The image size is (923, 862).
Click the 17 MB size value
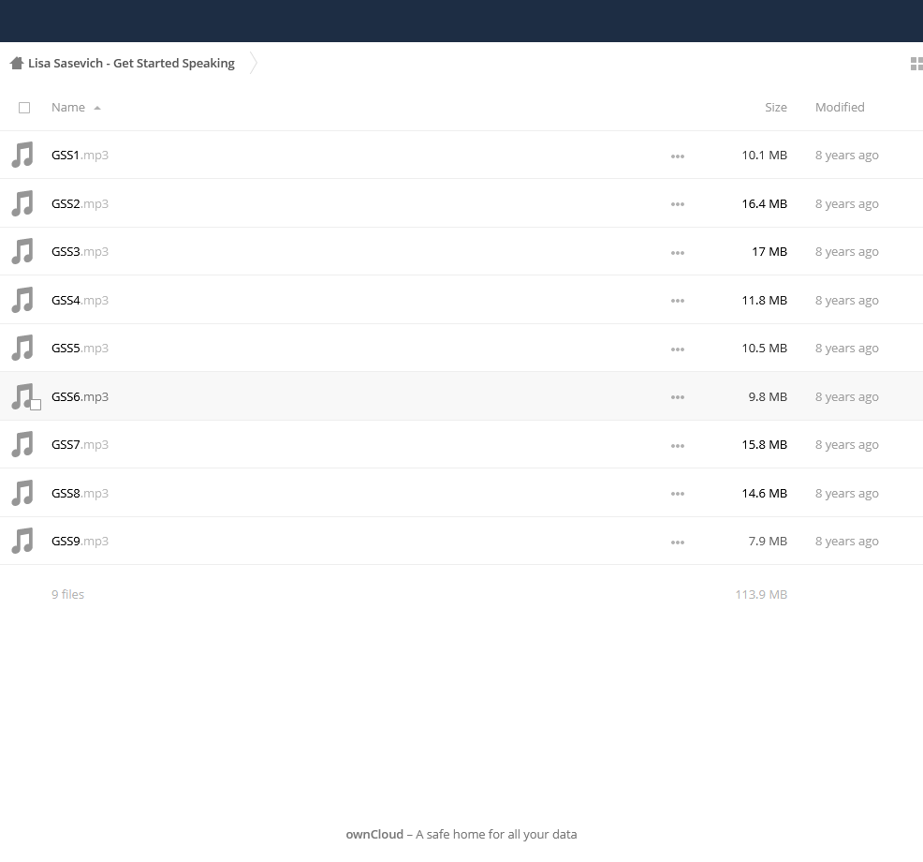[769, 252]
